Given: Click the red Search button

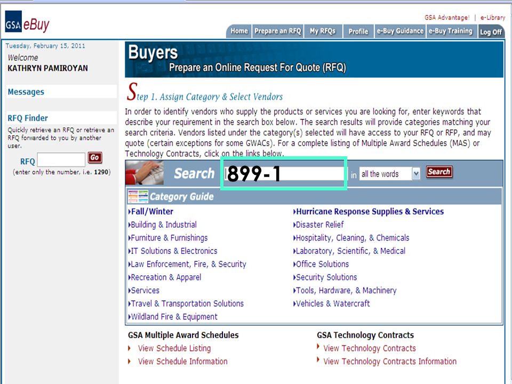Looking at the screenshot, I should coord(439,172).
